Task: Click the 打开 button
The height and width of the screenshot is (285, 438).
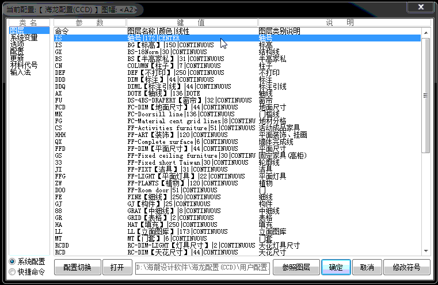Action: click(x=117, y=267)
